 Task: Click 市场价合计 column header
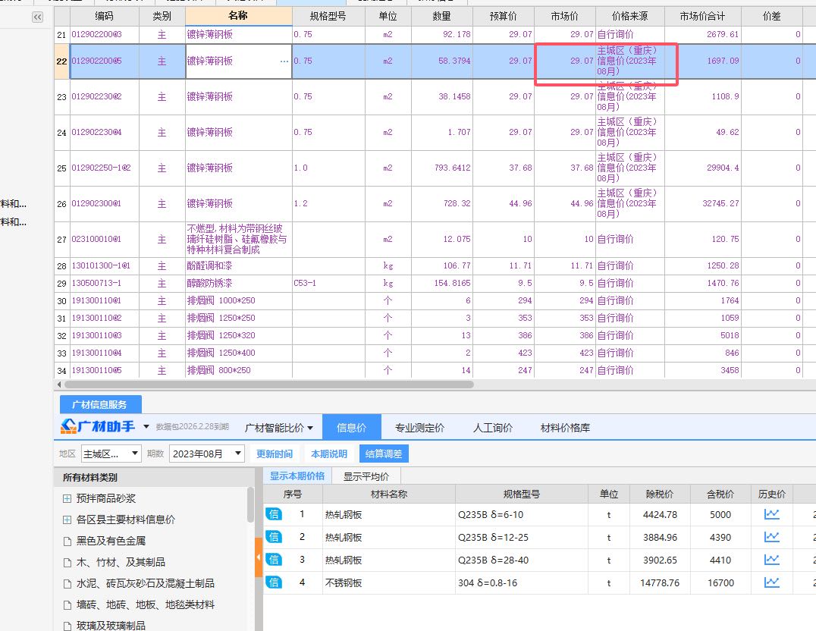(x=702, y=16)
